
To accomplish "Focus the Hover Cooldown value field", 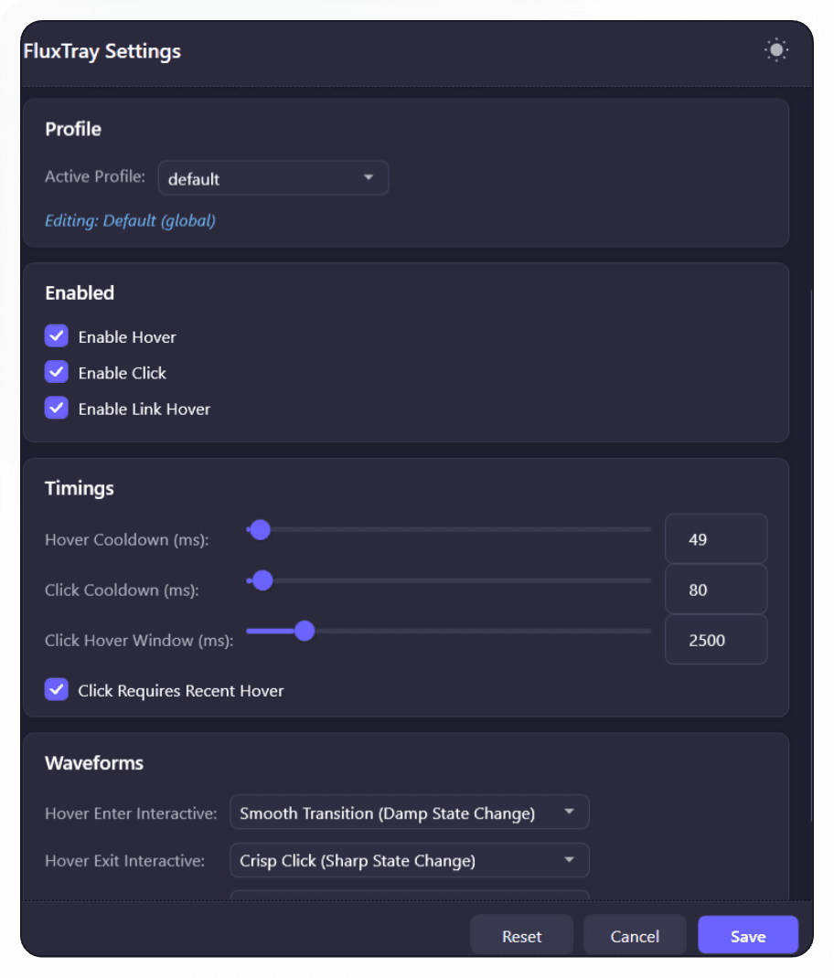I will coord(715,539).
